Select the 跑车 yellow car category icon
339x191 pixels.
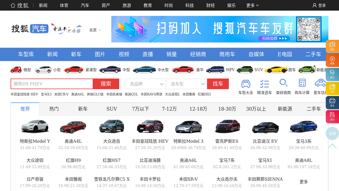[x=276, y=70]
